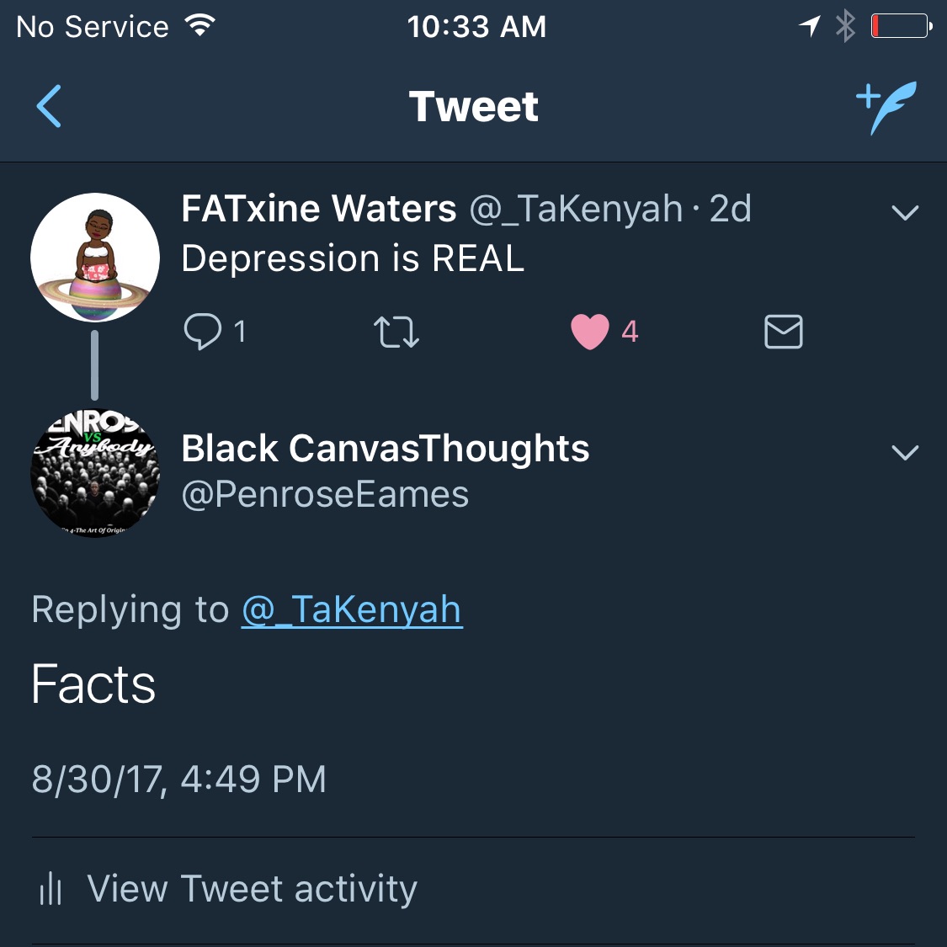Expand options for Black CanvasThoughts reply
This screenshot has height=947, width=947.
(905, 453)
